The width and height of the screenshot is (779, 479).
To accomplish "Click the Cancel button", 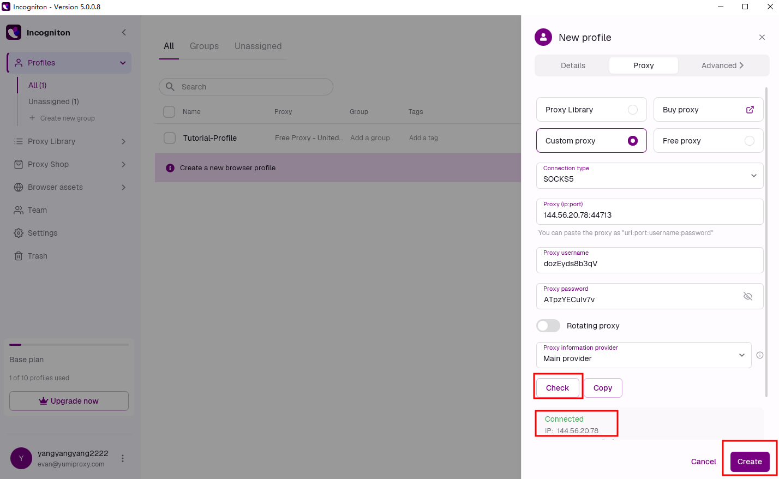I will (704, 462).
